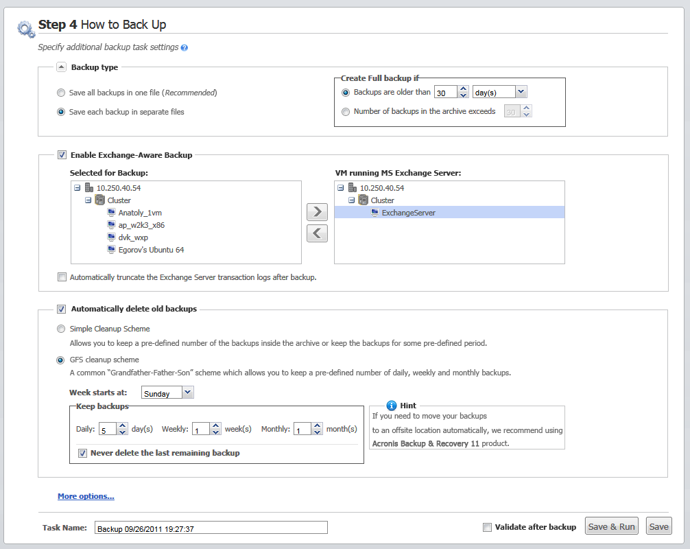Select the Anatoly_1vm virtual machine
The height and width of the screenshot is (549, 690).
pos(140,213)
